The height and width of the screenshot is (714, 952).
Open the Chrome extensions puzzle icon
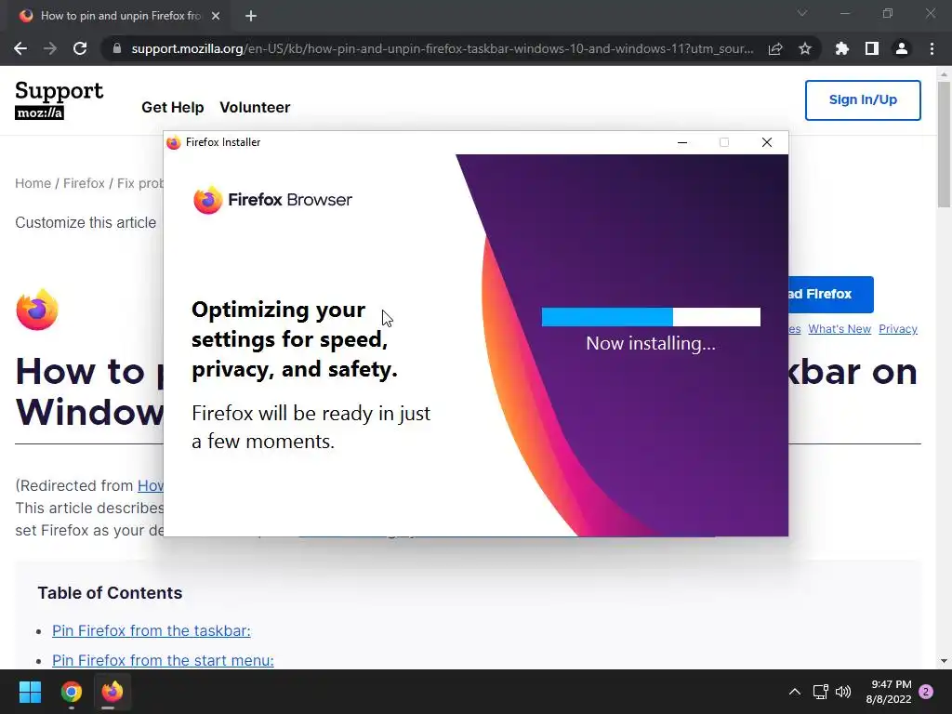(x=842, y=48)
